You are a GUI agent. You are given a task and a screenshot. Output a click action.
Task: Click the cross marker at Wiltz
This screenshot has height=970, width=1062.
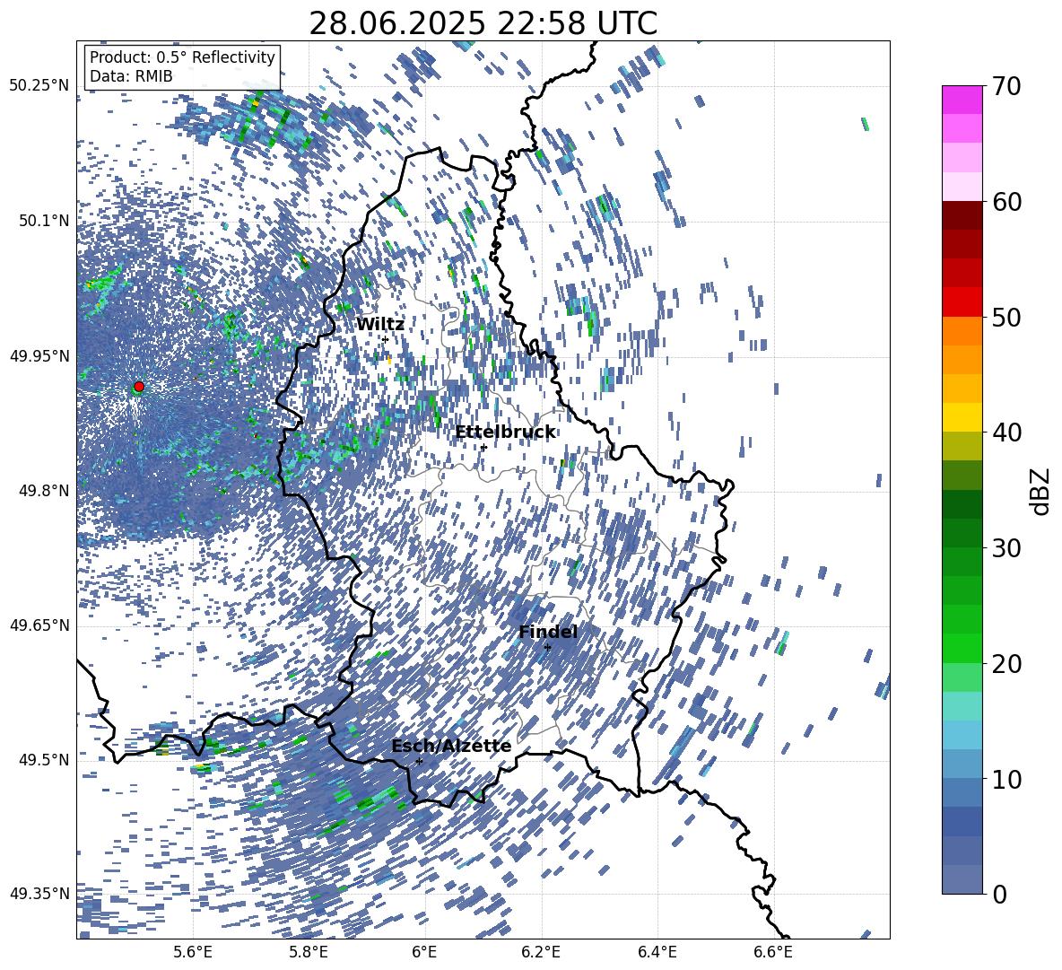tap(386, 340)
